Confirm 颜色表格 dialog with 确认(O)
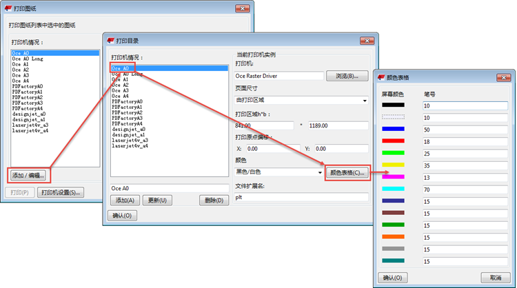Image resolution: width=517 pixels, height=288 pixels. click(392, 278)
